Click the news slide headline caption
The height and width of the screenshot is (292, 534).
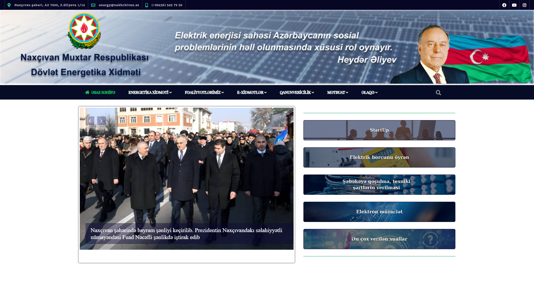click(x=186, y=234)
